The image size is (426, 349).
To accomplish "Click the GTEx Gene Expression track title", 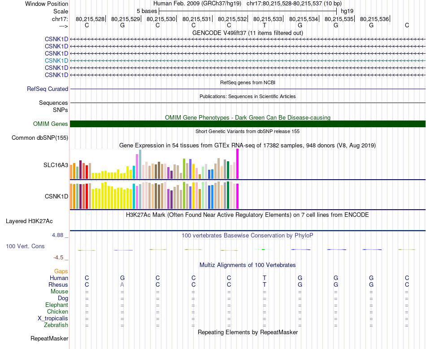I will 248,146.
